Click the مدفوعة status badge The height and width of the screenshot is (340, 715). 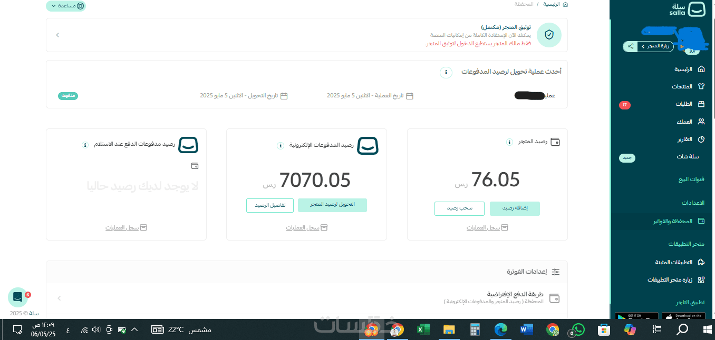pos(68,96)
